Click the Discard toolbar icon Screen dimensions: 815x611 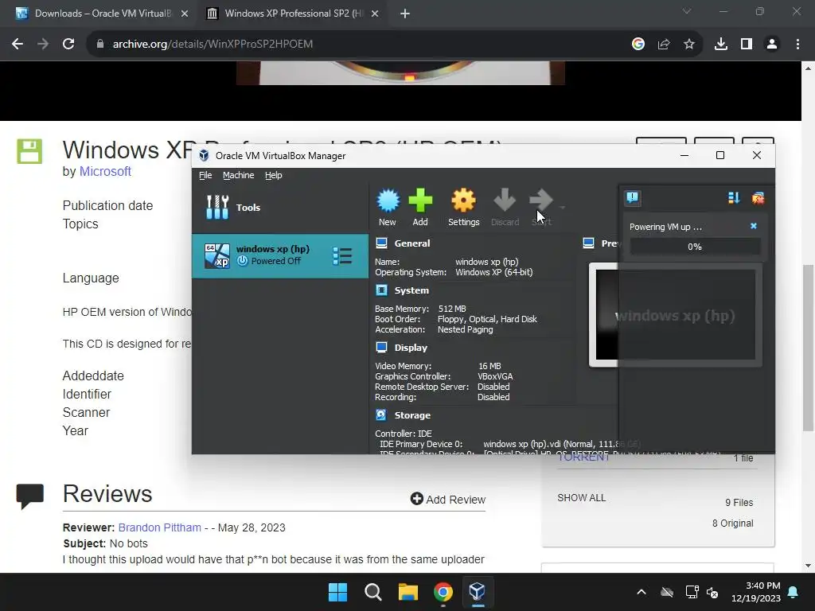(505, 208)
